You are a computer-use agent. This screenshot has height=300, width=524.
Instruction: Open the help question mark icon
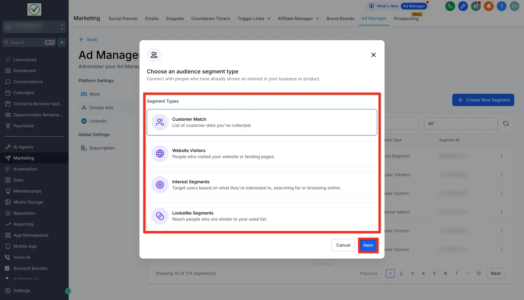pyautogui.click(x=501, y=6)
